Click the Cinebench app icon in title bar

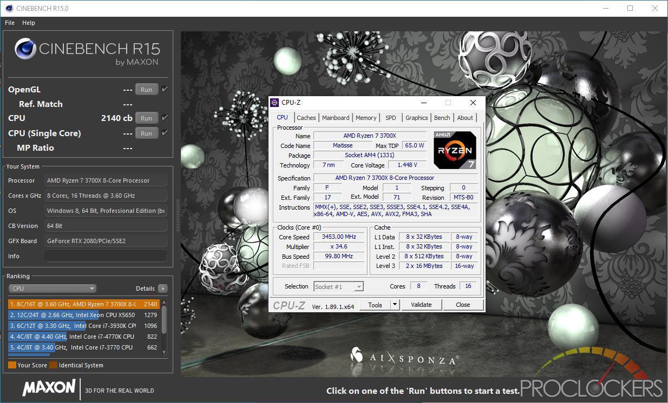click(x=9, y=8)
